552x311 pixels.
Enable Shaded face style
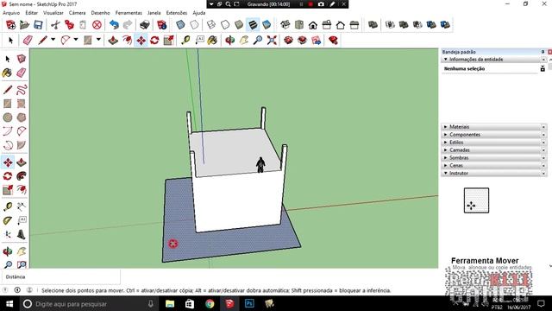239,25
